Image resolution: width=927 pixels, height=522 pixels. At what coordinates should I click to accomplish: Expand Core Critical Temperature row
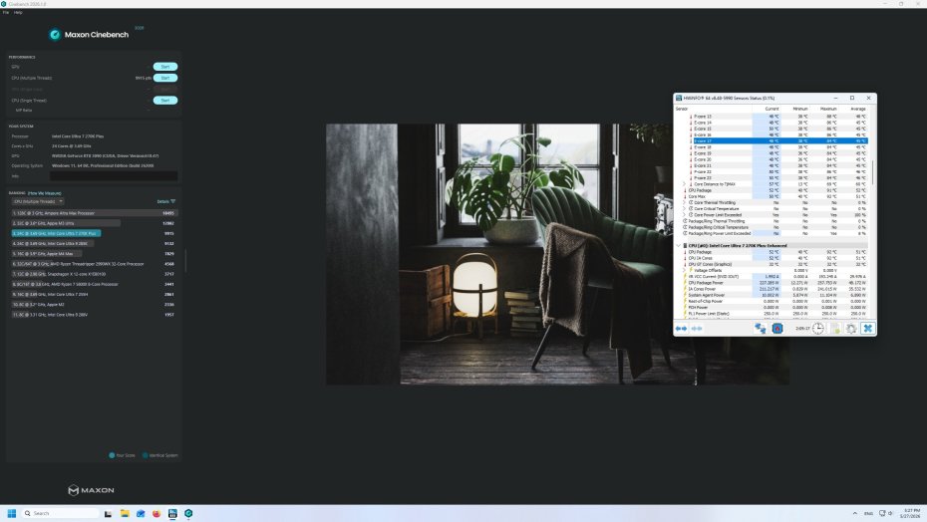click(684, 208)
